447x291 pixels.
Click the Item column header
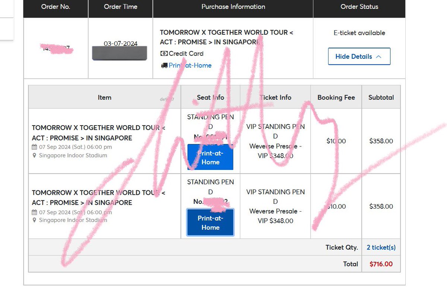pos(104,97)
